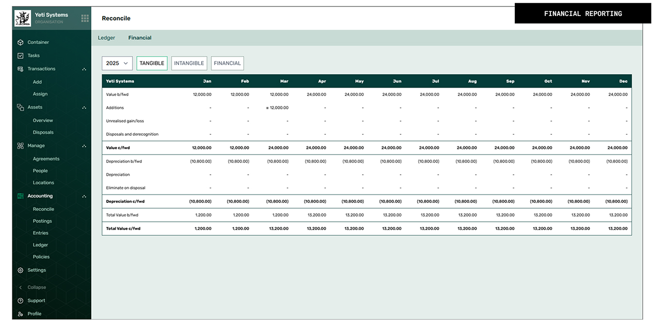Click the Manage grid icon

(x=20, y=145)
